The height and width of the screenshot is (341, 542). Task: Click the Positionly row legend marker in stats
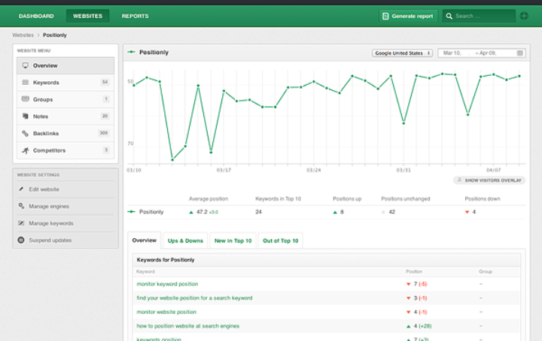(131, 212)
